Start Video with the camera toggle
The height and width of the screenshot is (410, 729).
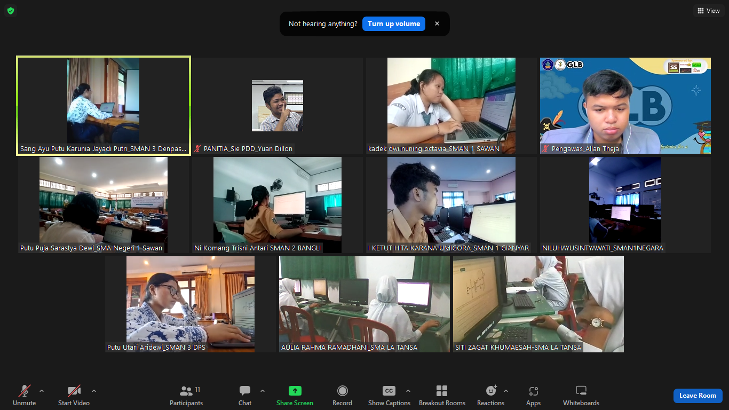pos(74,391)
